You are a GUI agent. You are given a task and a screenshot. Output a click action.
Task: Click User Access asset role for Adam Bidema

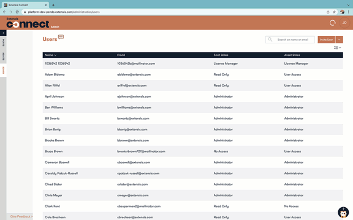(292, 75)
